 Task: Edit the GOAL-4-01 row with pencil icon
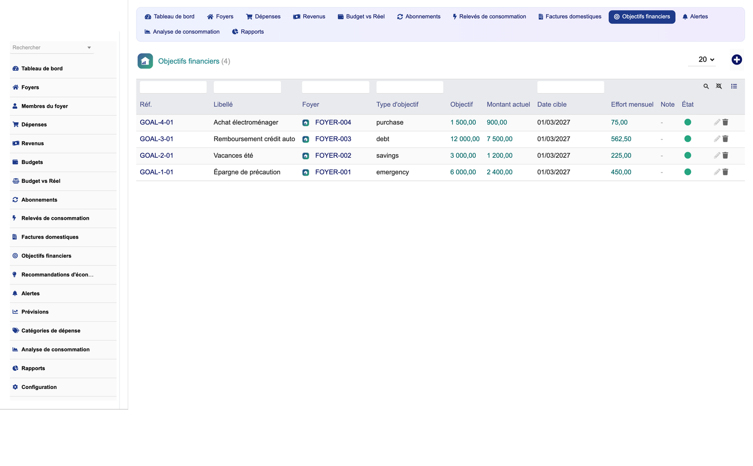[717, 122]
